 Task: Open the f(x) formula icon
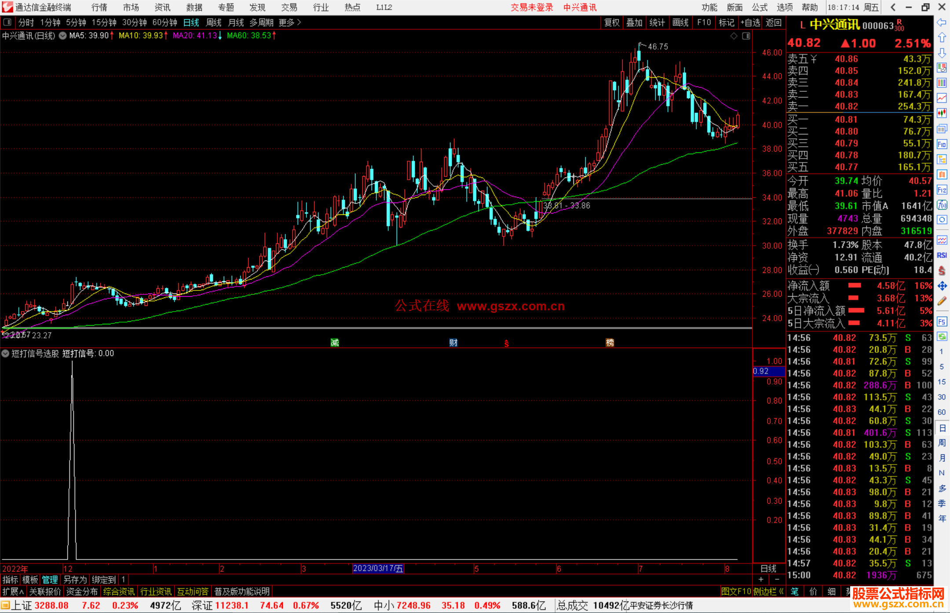[942, 205]
